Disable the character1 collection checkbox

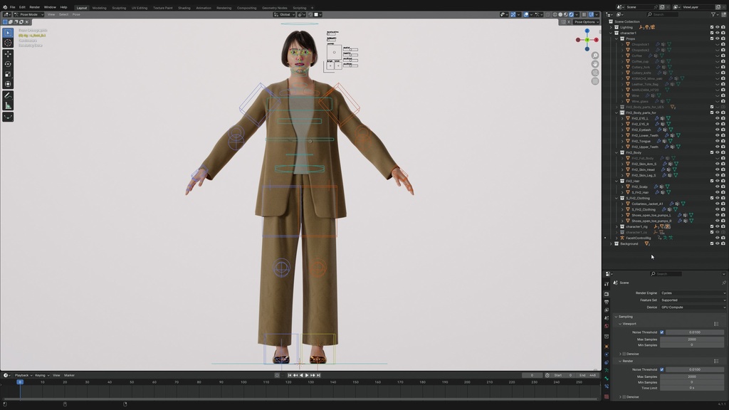[x=712, y=33]
